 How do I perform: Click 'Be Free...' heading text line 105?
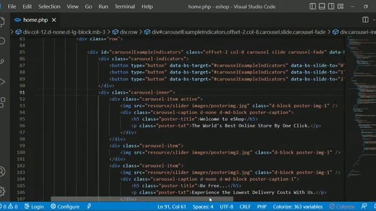(x=213, y=186)
